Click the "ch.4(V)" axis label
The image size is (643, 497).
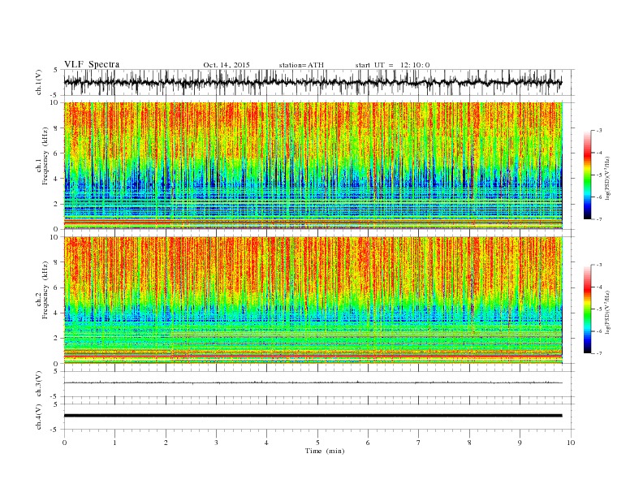click(38, 417)
